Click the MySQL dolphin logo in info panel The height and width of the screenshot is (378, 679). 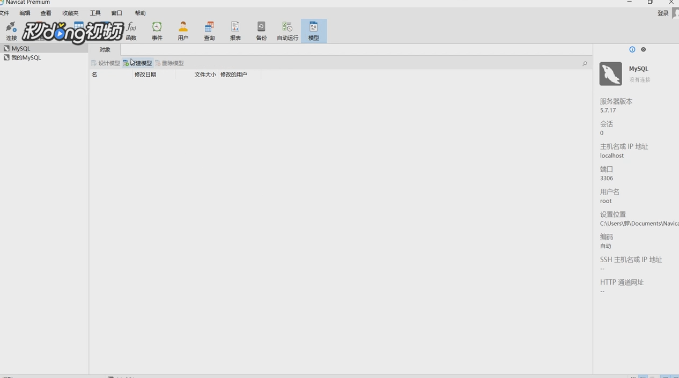611,74
